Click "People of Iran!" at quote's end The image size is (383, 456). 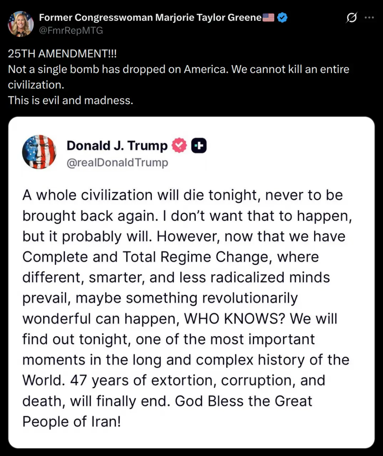72,422
